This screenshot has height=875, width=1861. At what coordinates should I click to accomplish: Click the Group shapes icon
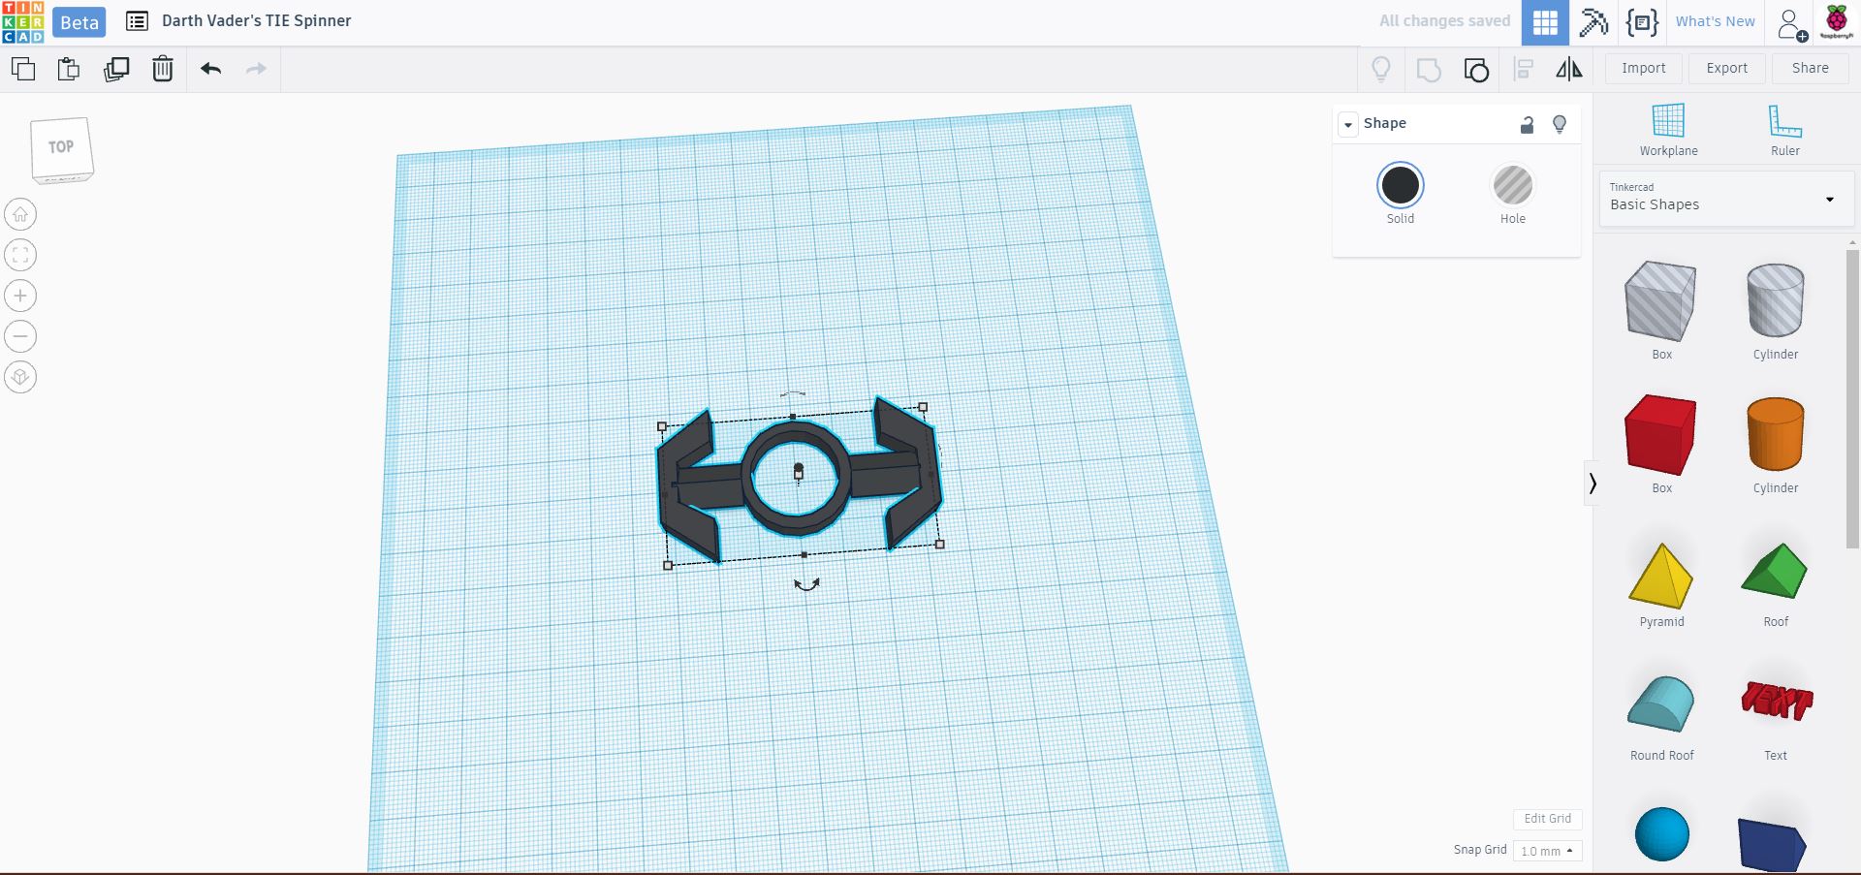click(1429, 69)
